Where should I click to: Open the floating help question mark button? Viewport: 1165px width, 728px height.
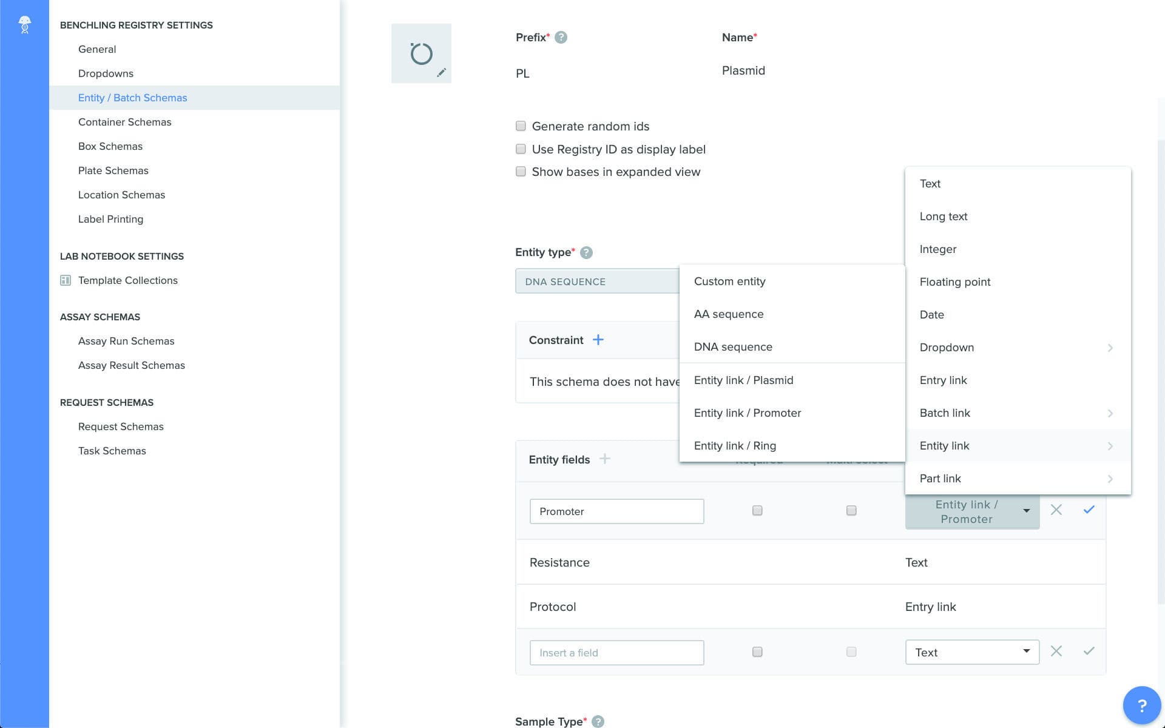pos(1143,704)
